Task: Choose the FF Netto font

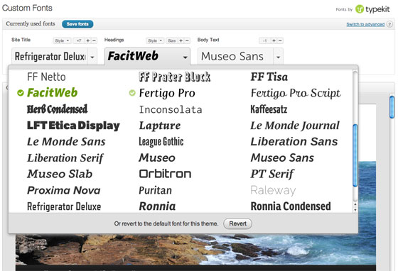Action: (46, 77)
